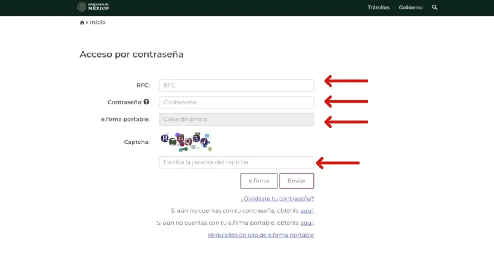Image resolution: width=494 pixels, height=258 pixels.
Task: Submit the form with Enviar
Action: 296,181
